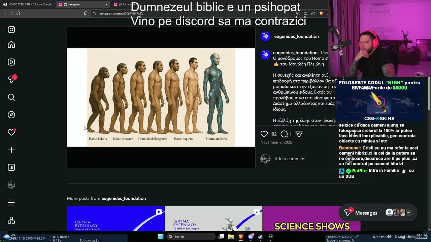Open eugenides_foundation link in caption
The width and height of the screenshot is (431, 242).
pos(295,53)
